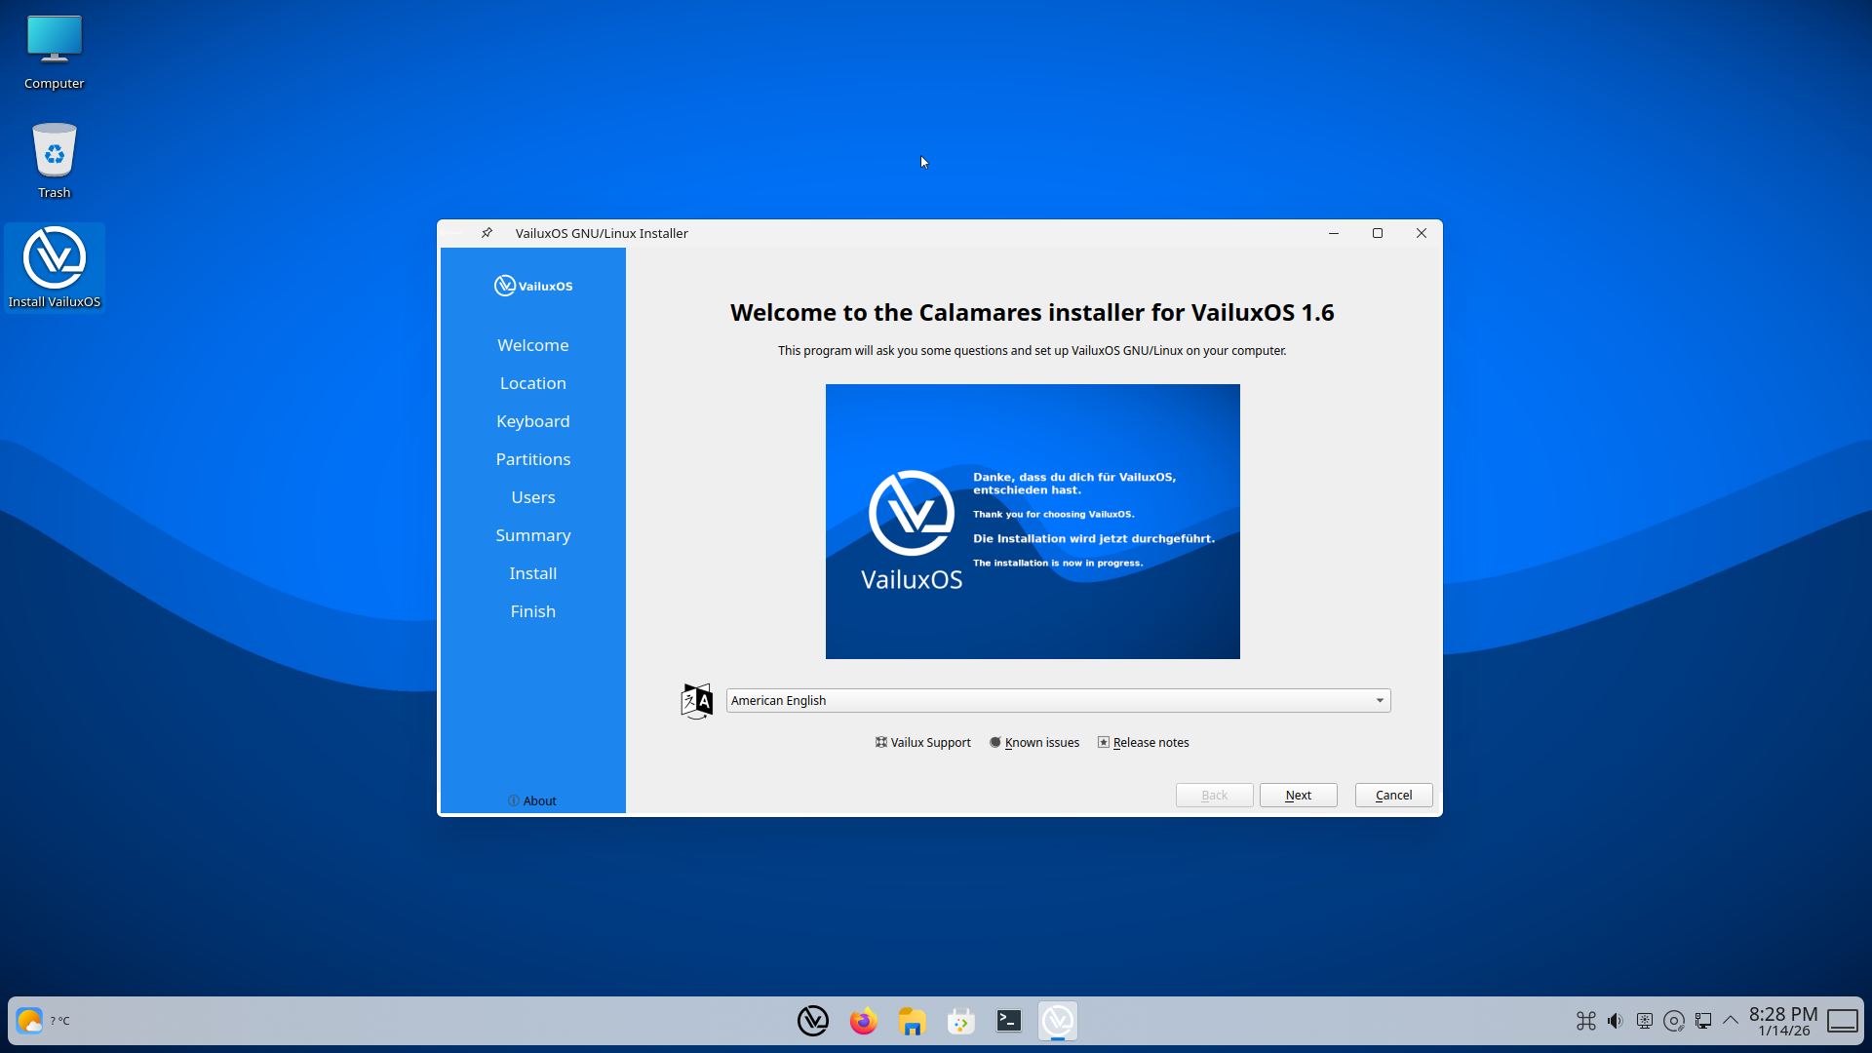The width and height of the screenshot is (1872, 1053).
Task: Click the VailuxOS logo in the installer sidebar
Action: click(532, 285)
